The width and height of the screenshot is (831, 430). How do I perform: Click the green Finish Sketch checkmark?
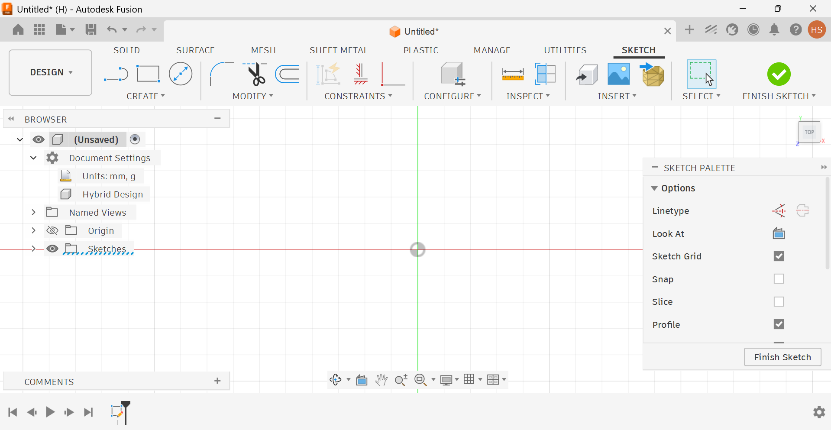click(779, 74)
